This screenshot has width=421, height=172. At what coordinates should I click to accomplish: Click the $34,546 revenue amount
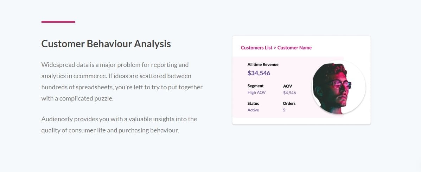(x=259, y=73)
